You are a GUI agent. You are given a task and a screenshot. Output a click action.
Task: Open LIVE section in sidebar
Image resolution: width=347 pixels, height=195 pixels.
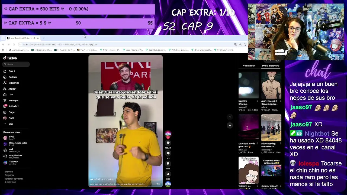coord(8,95)
